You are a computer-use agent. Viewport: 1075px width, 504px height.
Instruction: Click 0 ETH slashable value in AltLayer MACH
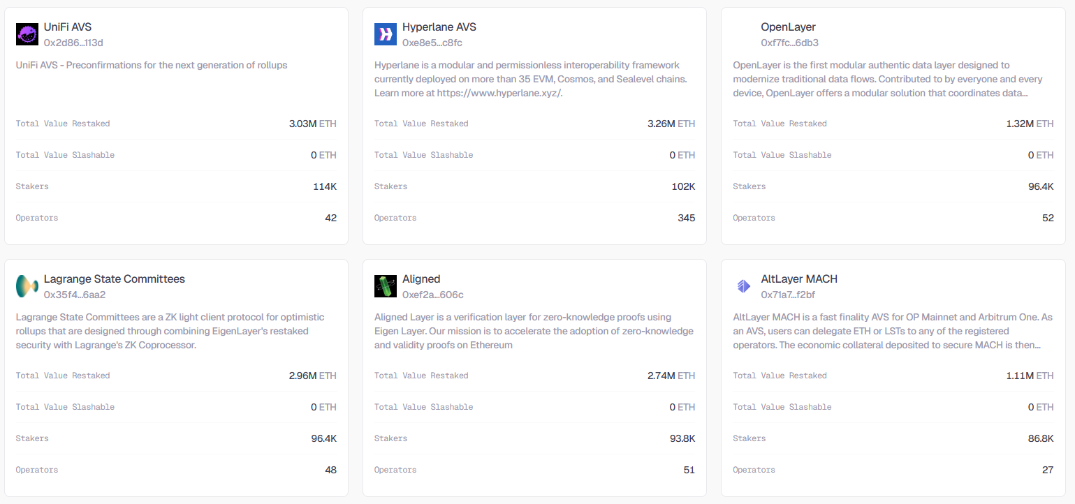pyautogui.click(x=1041, y=407)
